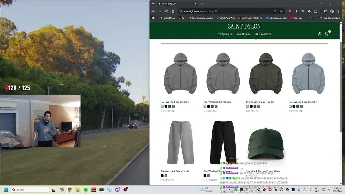Expand the bookmarks bar overflow chevron
Viewport: 345px width, 194px height.
coord(312,18)
